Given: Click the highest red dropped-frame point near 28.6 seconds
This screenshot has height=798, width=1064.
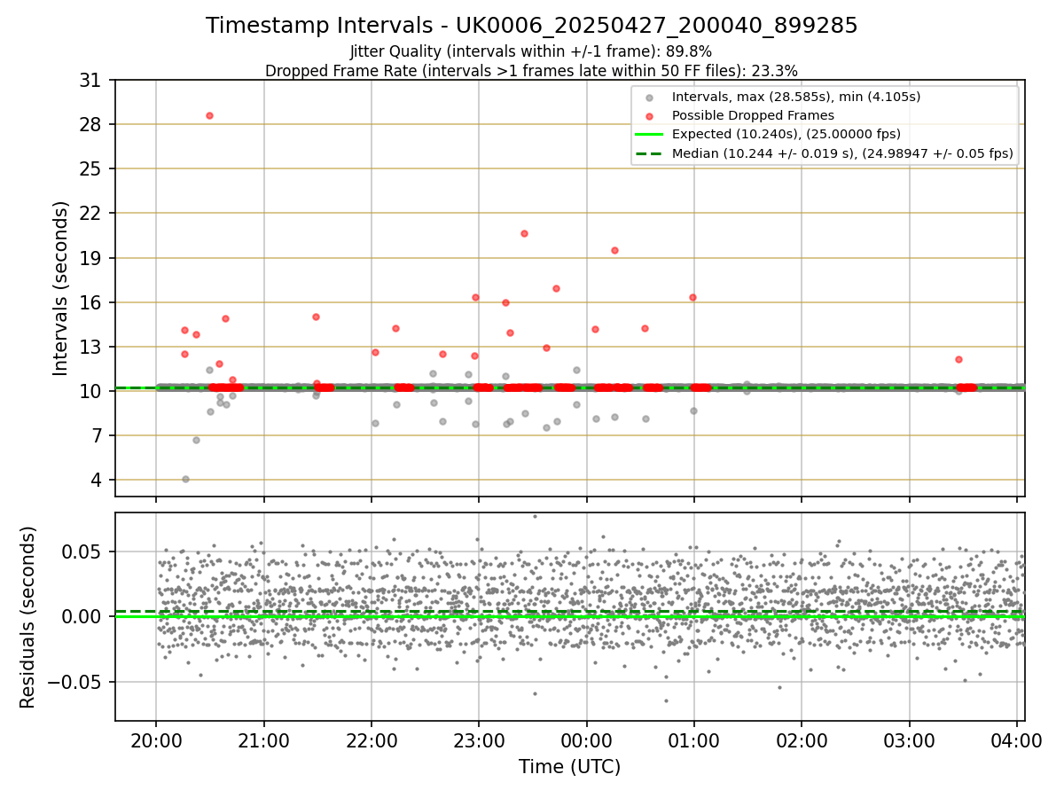Looking at the screenshot, I should [209, 115].
